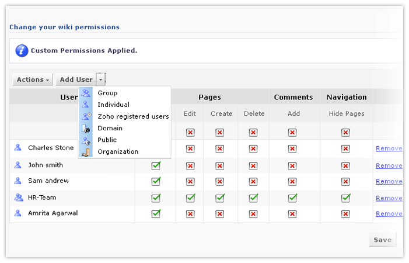This screenshot has width=409, height=263.
Task: Toggle top-row Edit checkbox under Pages
Action: pyautogui.click(x=190, y=133)
